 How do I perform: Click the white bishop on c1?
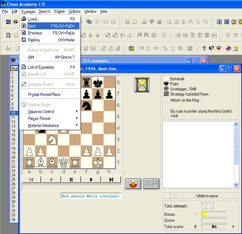tap(52, 163)
